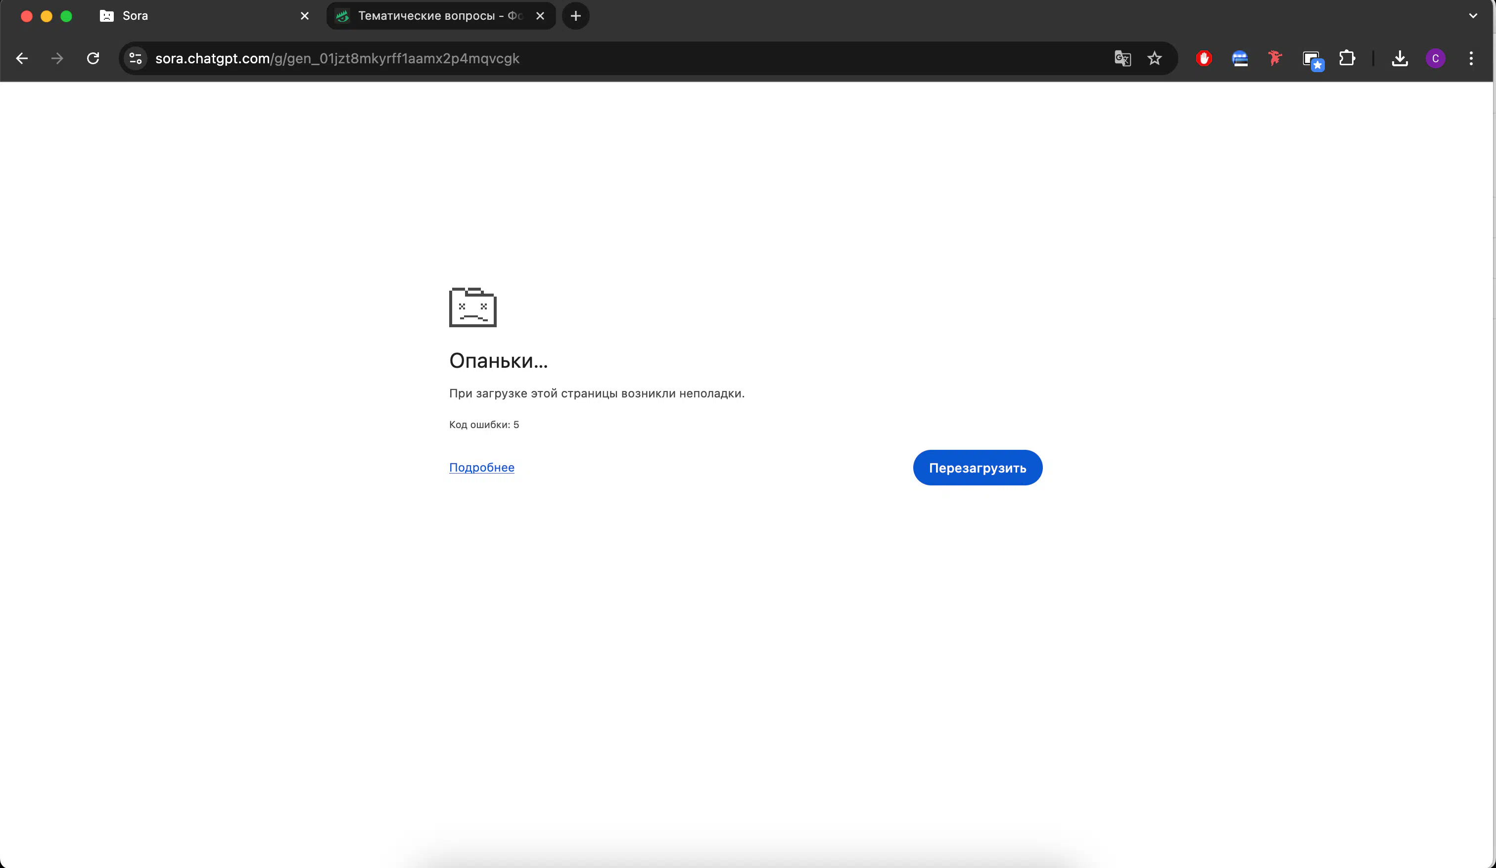Show the Downloads panel
The image size is (1496, 868).
1399,58
